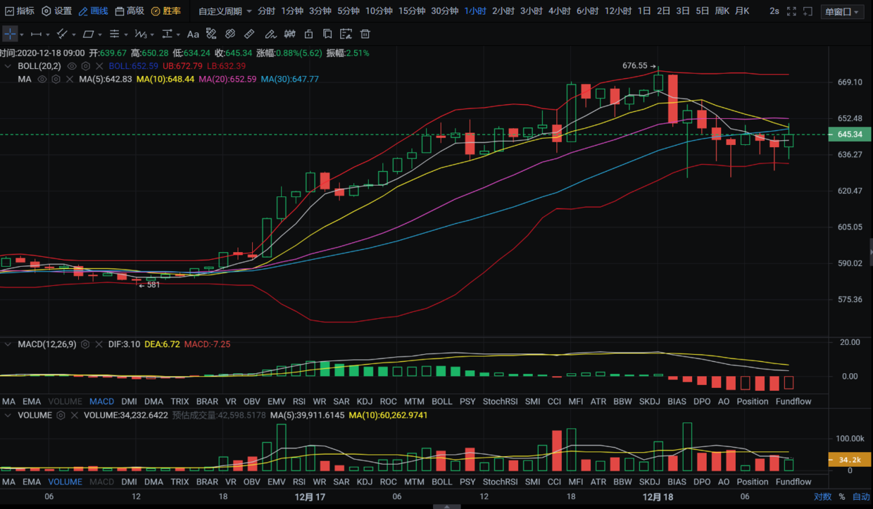Expand crosshair cursor tool options arrow

click(x=22, y=34)
